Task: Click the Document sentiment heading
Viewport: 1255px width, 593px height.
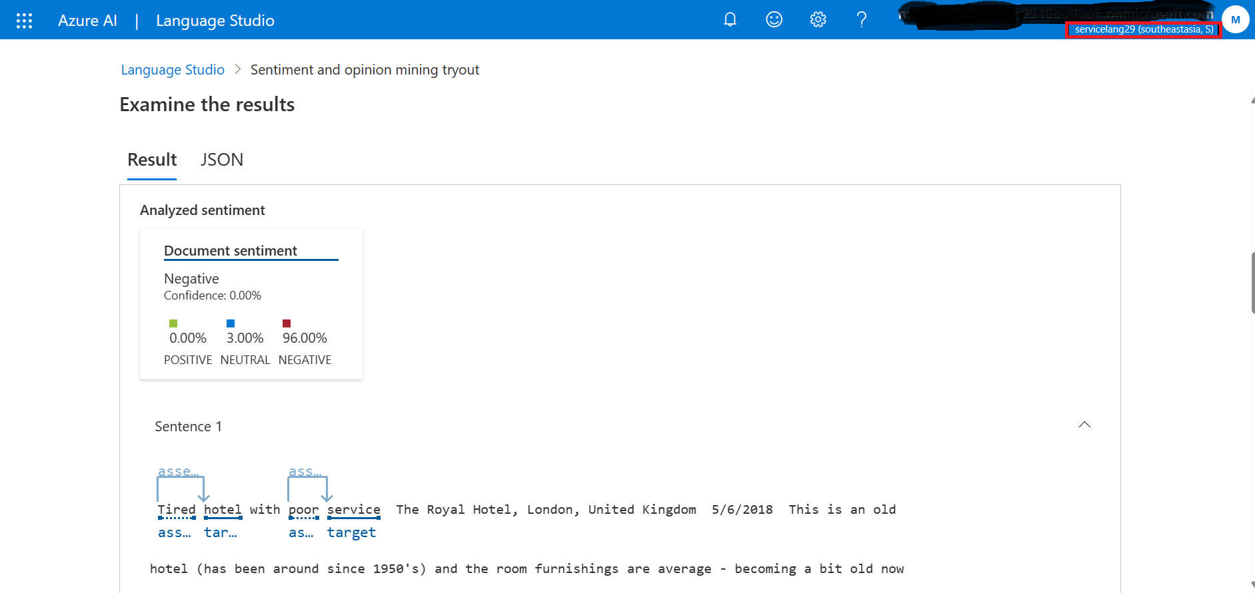Action: pyautogui.click(x=231, y=251)
